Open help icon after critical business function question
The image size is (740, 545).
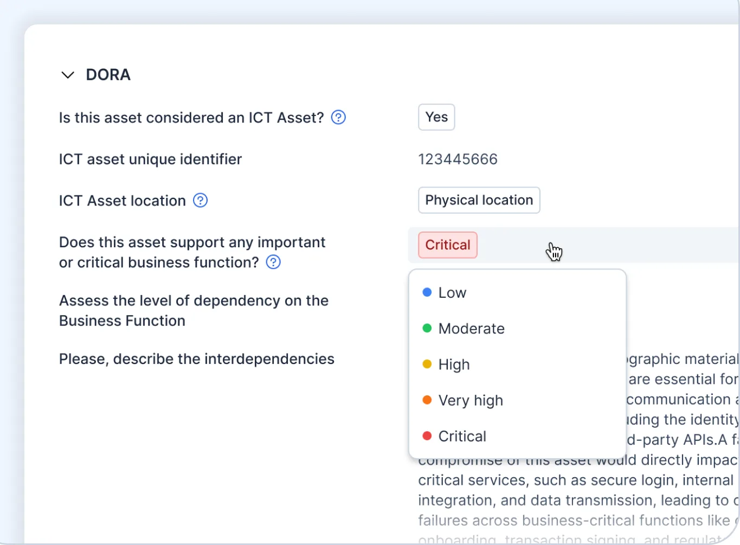pyautogui.click(x=273, y=262)
